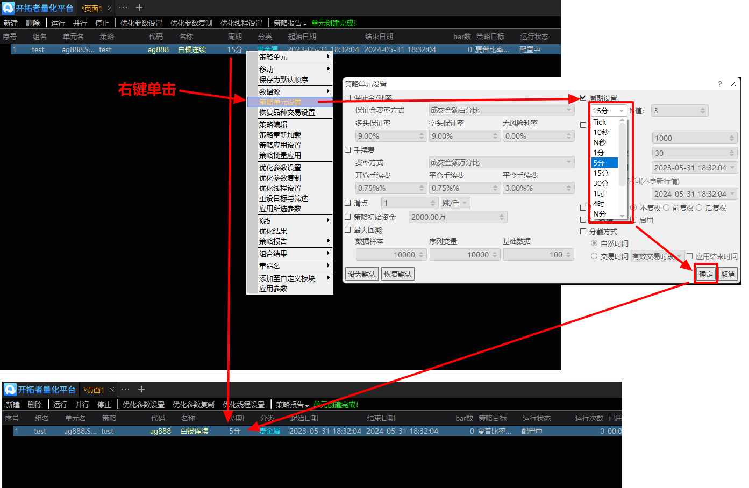The width and height of the screenshot is (749, 488).
Task: Open the 费率方式 成交金额万分比 dropdown
Action: 501,162
